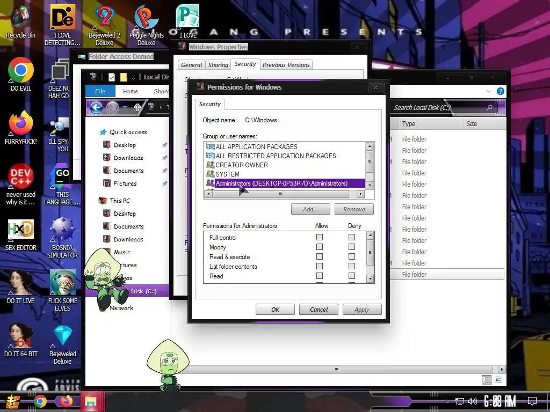The image size is (550, 412).
Task: Open the File menu in Explorer
Action: click(x=100, y=91)
